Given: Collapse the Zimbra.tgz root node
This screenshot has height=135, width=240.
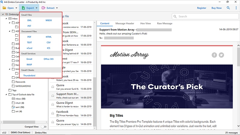Looking at the screenshot, I should coord(3,14).
